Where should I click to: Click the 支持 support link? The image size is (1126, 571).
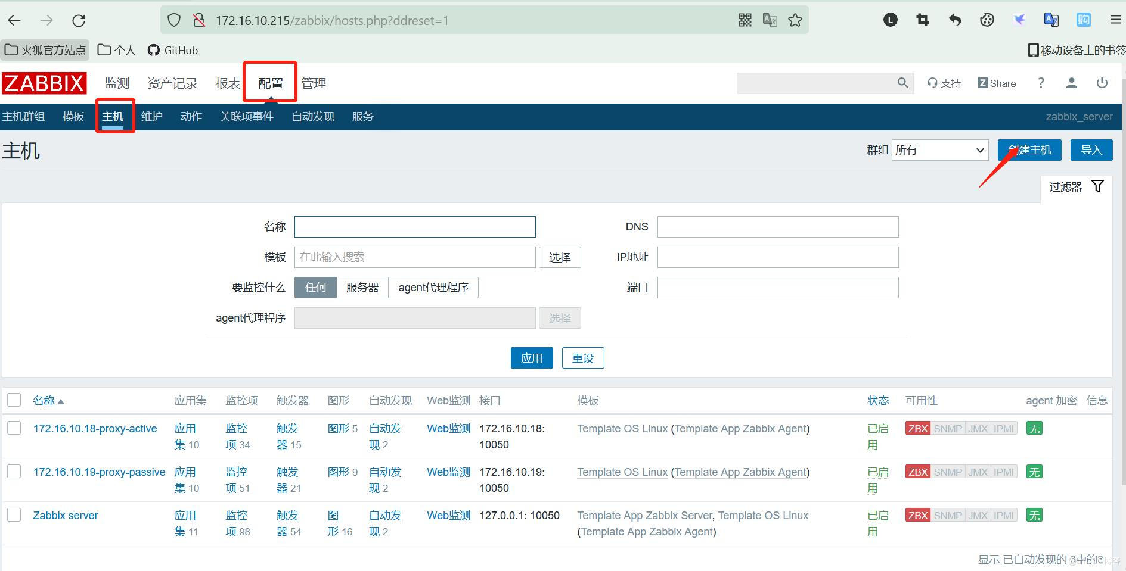tap(944, 83)
